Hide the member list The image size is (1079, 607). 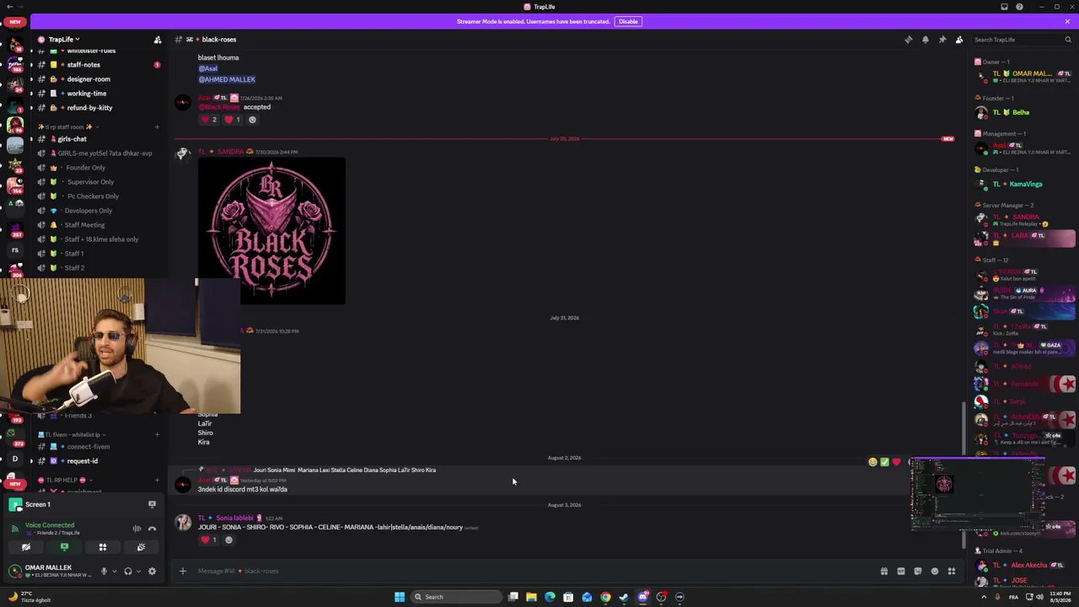point(958,40)
